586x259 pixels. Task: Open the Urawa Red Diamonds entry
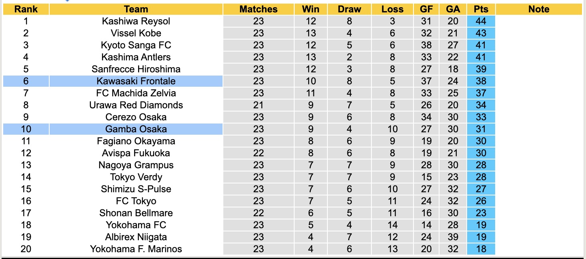tap(136, 105)
